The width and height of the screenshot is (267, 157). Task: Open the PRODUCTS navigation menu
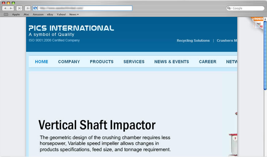pos(102,62)
